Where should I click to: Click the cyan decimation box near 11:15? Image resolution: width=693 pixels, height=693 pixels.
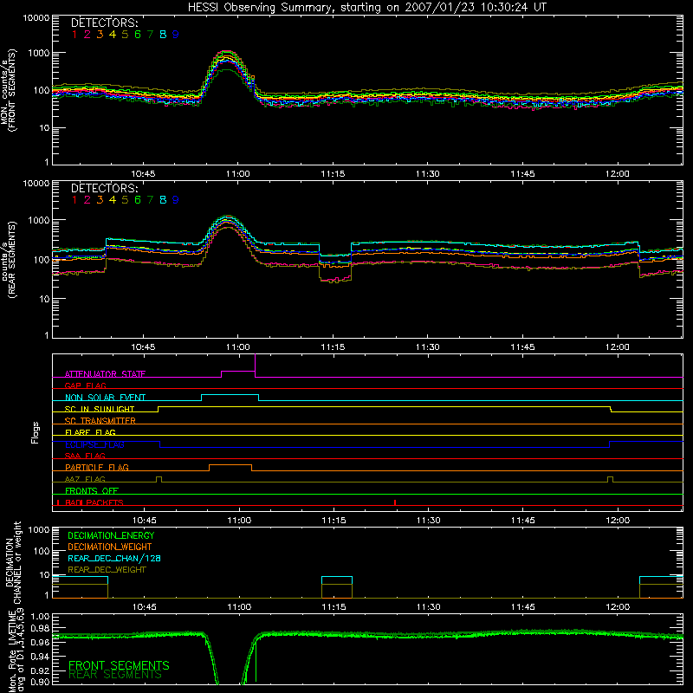tap(337, 580)
